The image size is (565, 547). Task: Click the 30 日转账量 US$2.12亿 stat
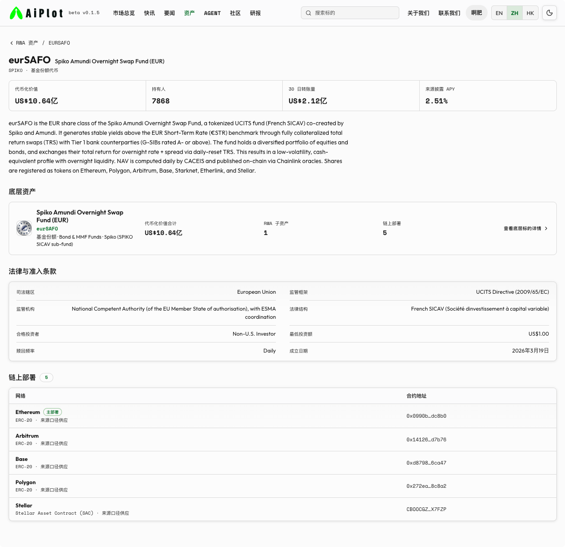tap(351, 96)
